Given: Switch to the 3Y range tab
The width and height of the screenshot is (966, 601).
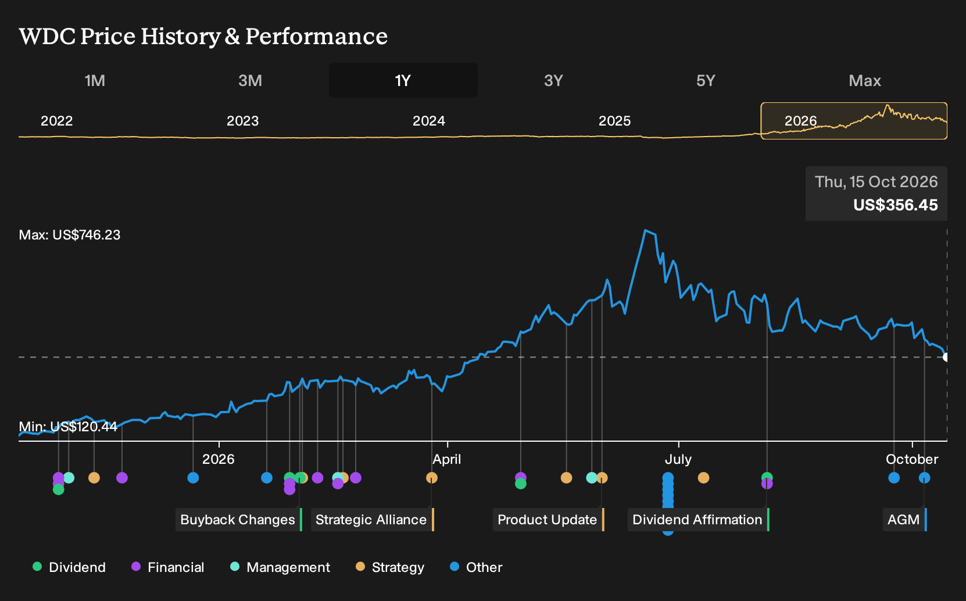Looking at the screenshot, I should point(553,80).
